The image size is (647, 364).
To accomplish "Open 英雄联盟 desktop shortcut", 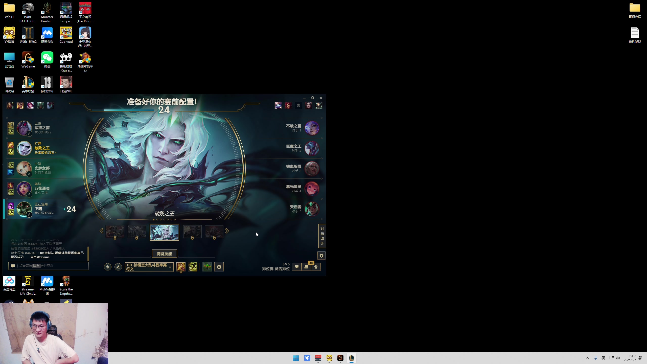I will point(28,85).
